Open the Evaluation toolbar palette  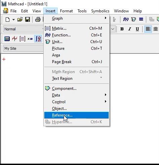(x=30, y=39)
